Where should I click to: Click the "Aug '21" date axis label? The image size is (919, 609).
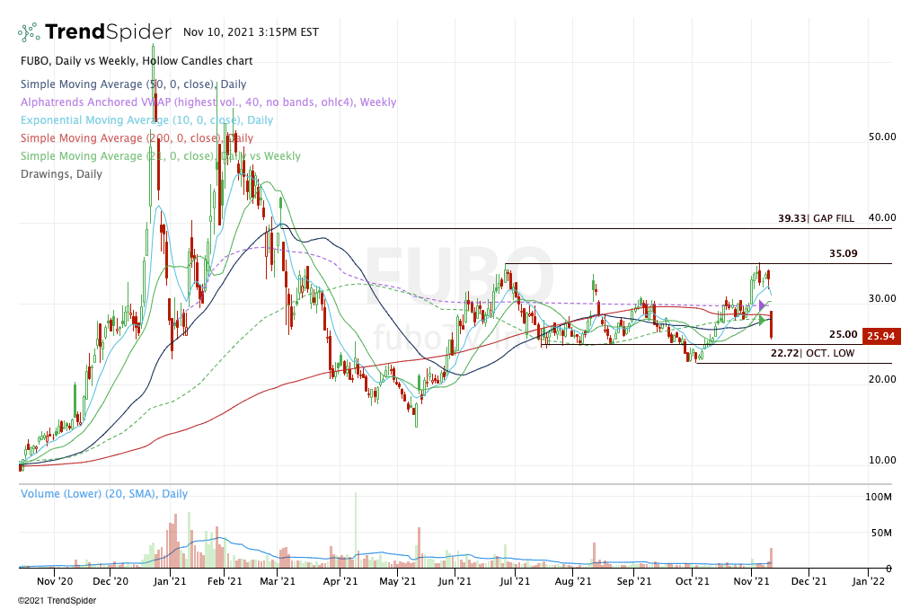[572, 581]
